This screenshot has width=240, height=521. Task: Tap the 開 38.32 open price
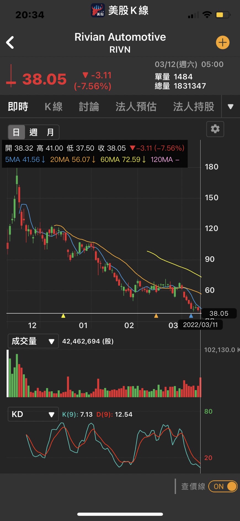point(19,148)
